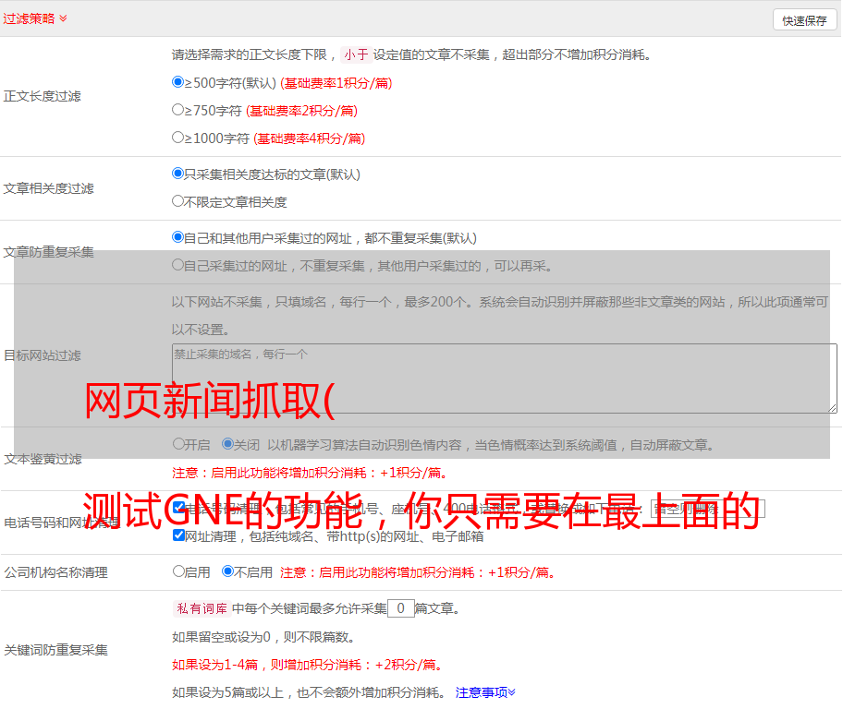Expand the 注意事项 link

tap(485, 692)
